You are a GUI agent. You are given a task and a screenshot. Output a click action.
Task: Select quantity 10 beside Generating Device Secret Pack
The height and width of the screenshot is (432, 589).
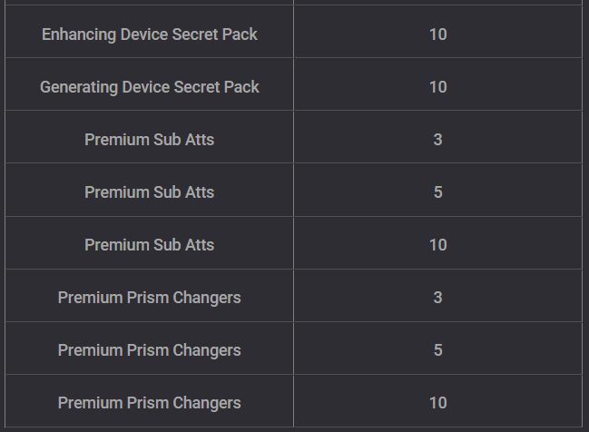click(x=438, y=87)
